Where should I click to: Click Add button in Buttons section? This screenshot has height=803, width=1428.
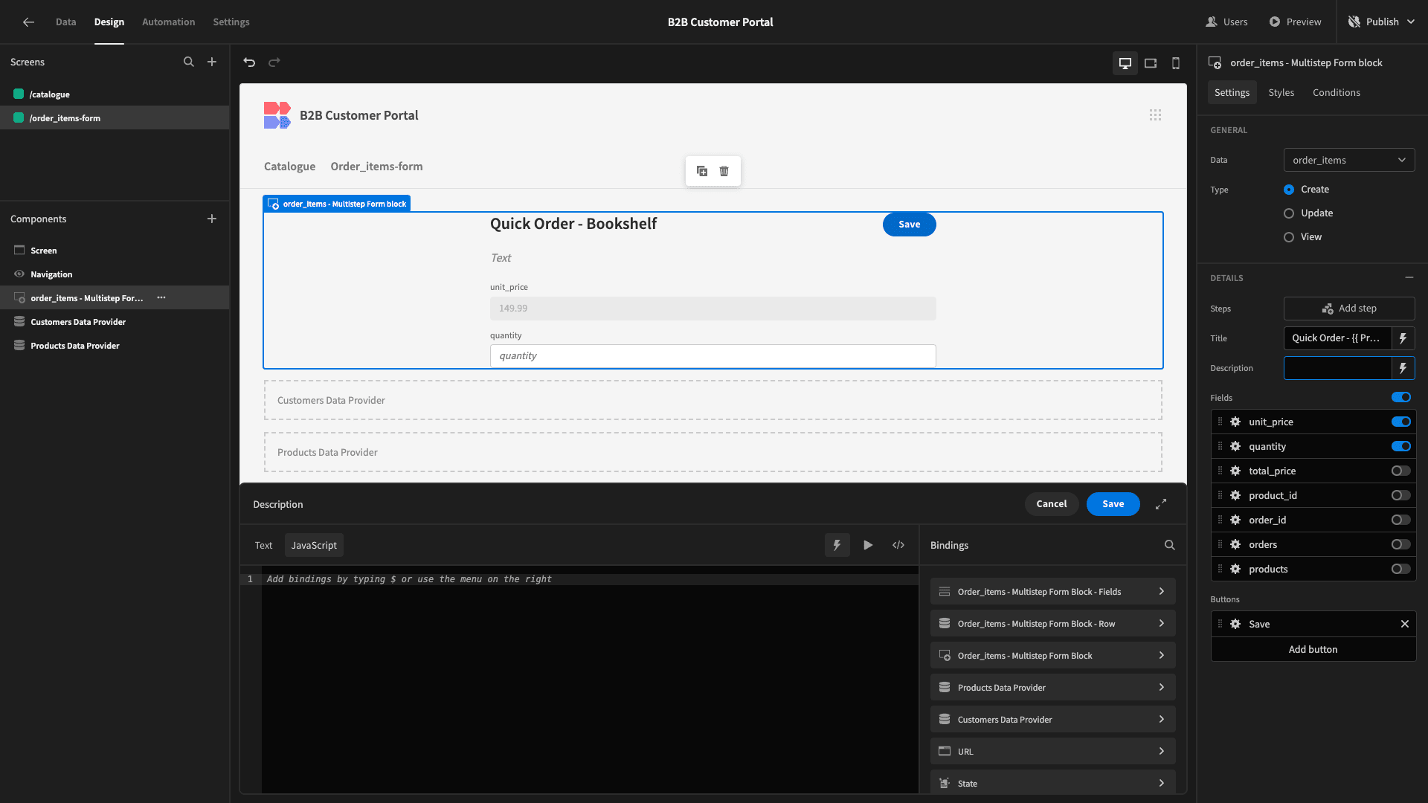pos(1312,649)
